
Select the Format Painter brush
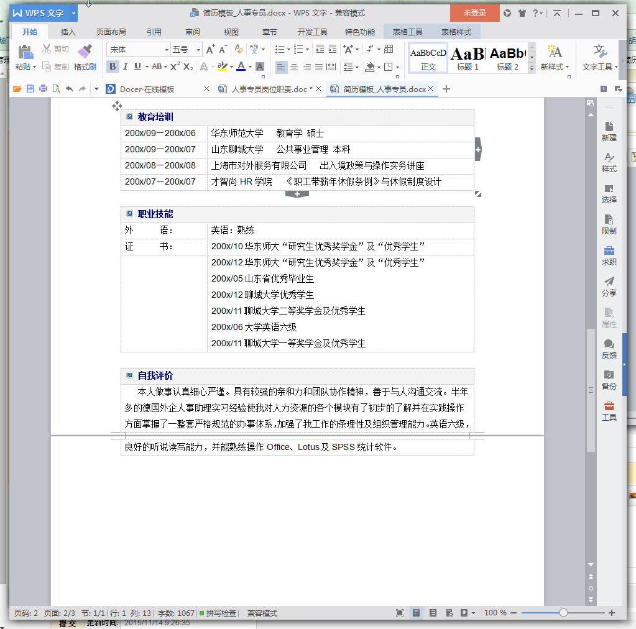tap(85, 52)
